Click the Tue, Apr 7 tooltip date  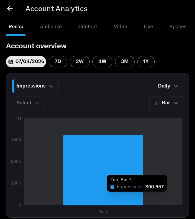coord(121,180)
